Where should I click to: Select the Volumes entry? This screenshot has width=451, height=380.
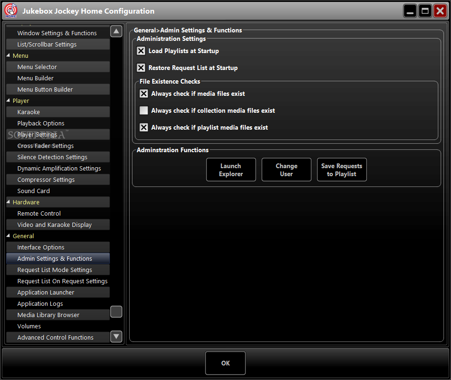point(58,326)
